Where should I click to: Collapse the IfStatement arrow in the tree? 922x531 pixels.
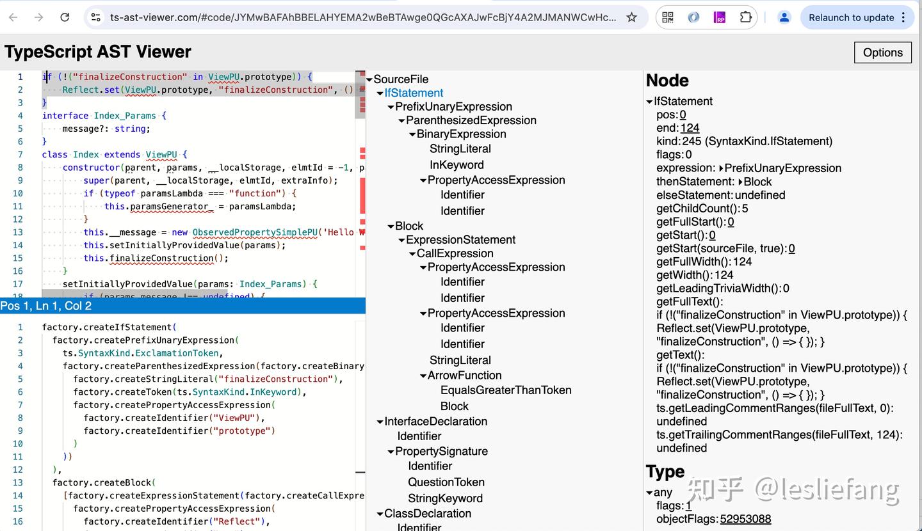[x=380, y=93]
